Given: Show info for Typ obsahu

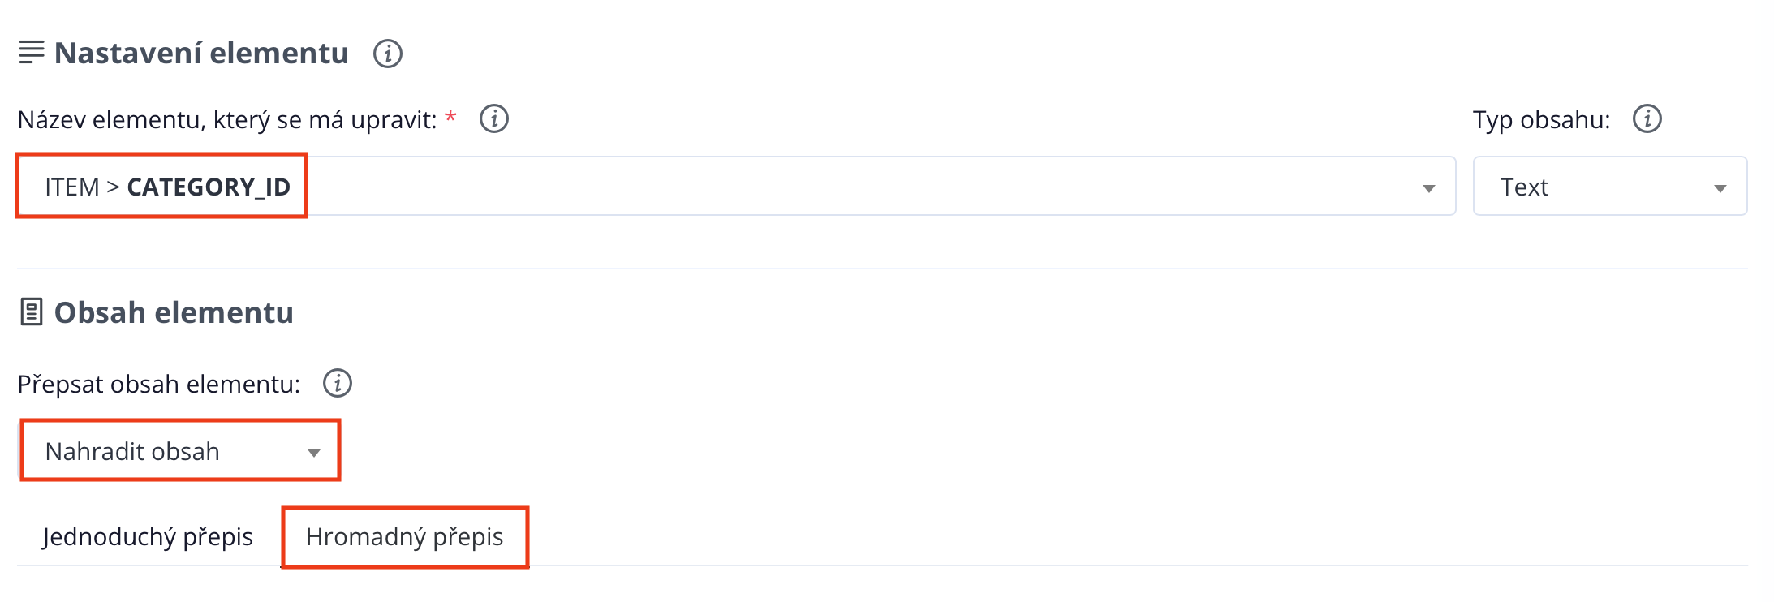Looking at the screenshot, I should point(1647,119).
